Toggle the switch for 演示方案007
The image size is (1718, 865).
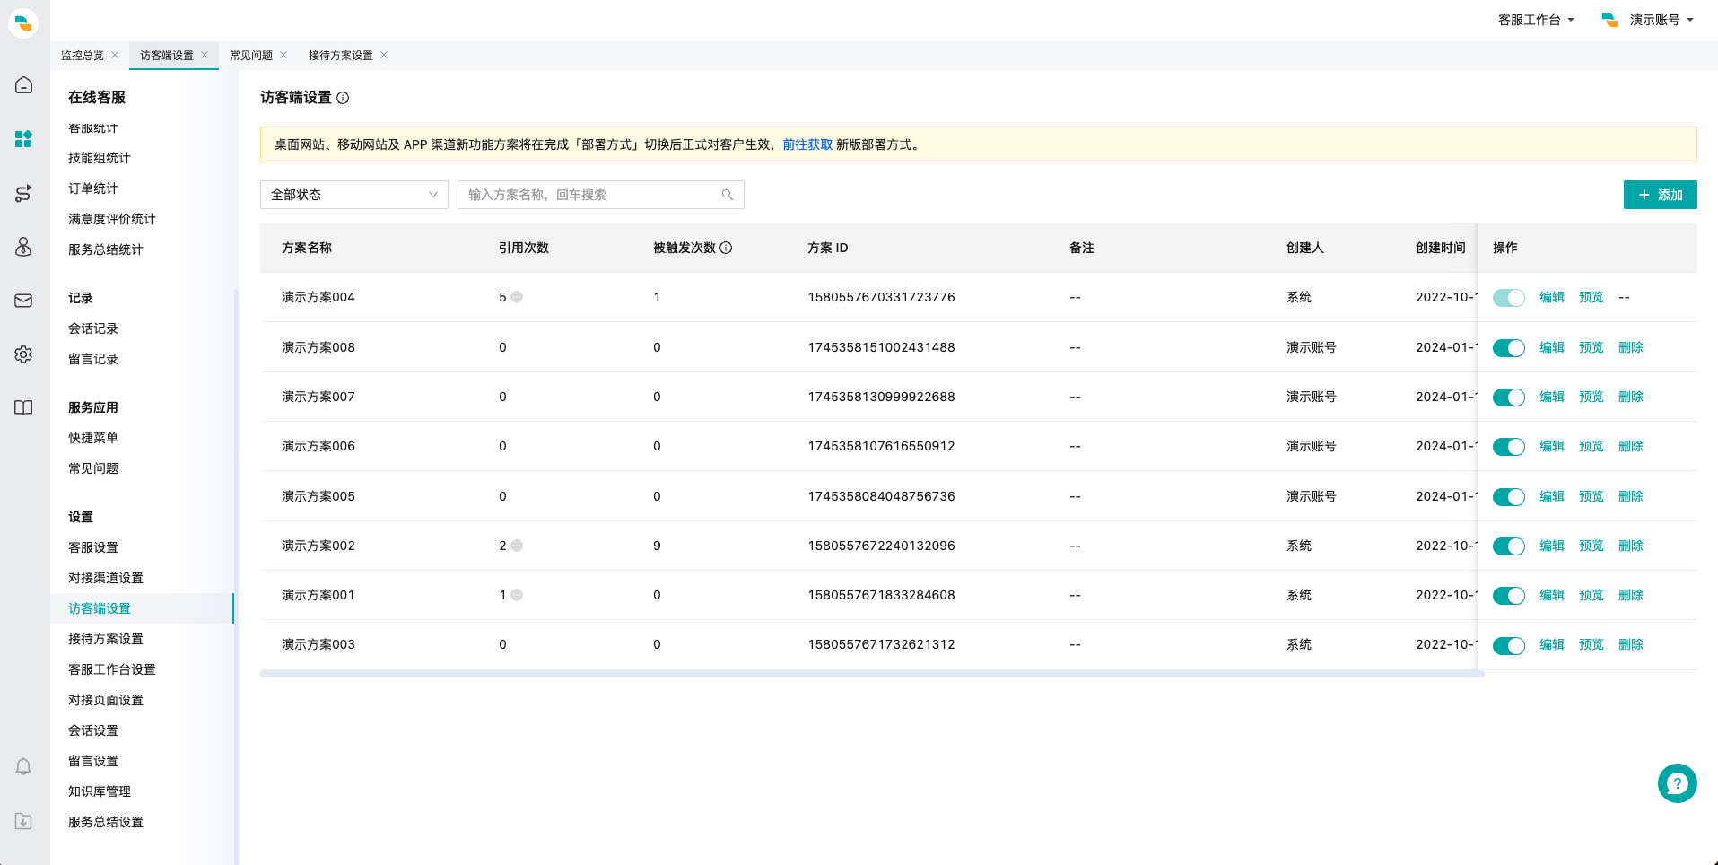(x=1508, y=398)
